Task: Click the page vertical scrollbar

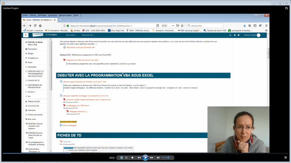Action: (x=268, y=53)
